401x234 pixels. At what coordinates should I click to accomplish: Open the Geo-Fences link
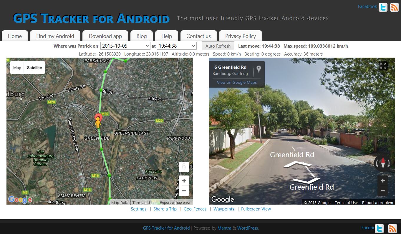[x=195, y=209]
